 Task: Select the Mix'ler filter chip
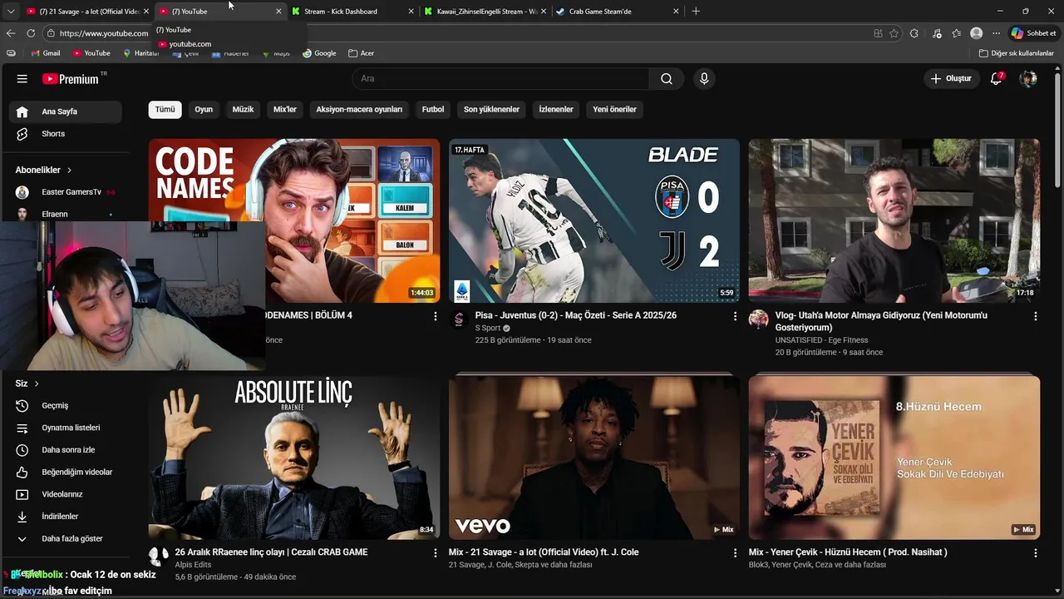pos(285,109)
